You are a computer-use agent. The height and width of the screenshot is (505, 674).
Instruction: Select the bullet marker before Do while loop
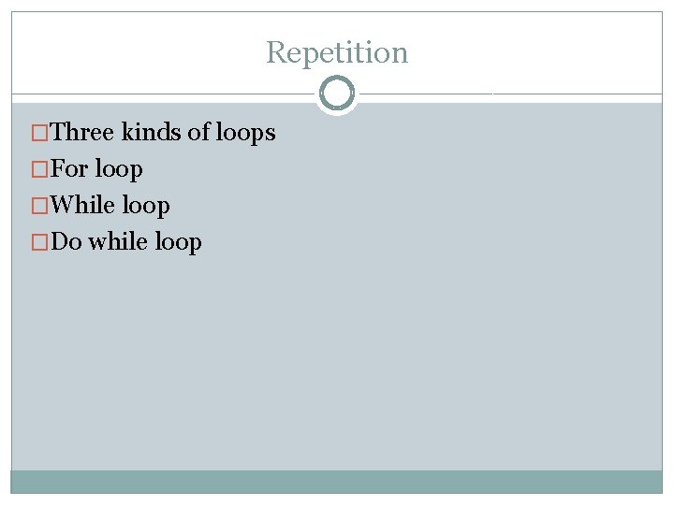39,242
